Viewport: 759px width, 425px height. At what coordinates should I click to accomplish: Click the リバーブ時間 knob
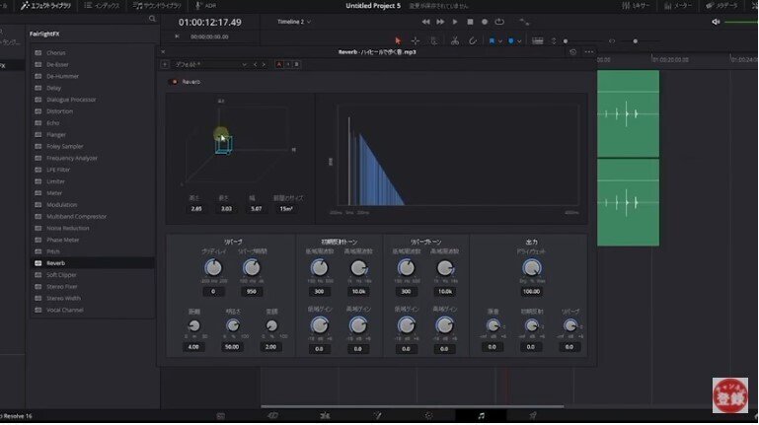pos(252,267)
